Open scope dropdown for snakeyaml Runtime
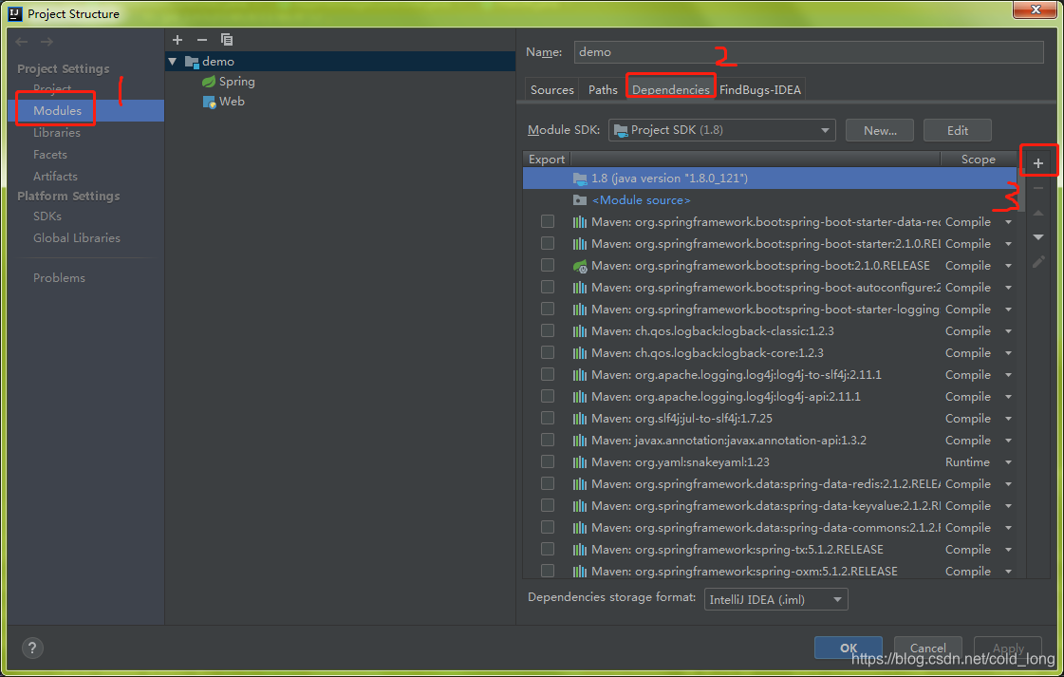Viewport: 1064px width, 677px height. 1008,462
